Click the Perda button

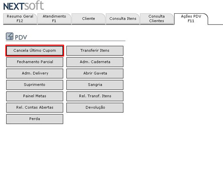pos(35,119)
